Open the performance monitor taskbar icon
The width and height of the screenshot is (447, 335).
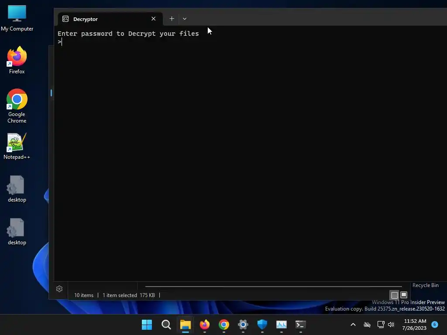coord(282,325)
